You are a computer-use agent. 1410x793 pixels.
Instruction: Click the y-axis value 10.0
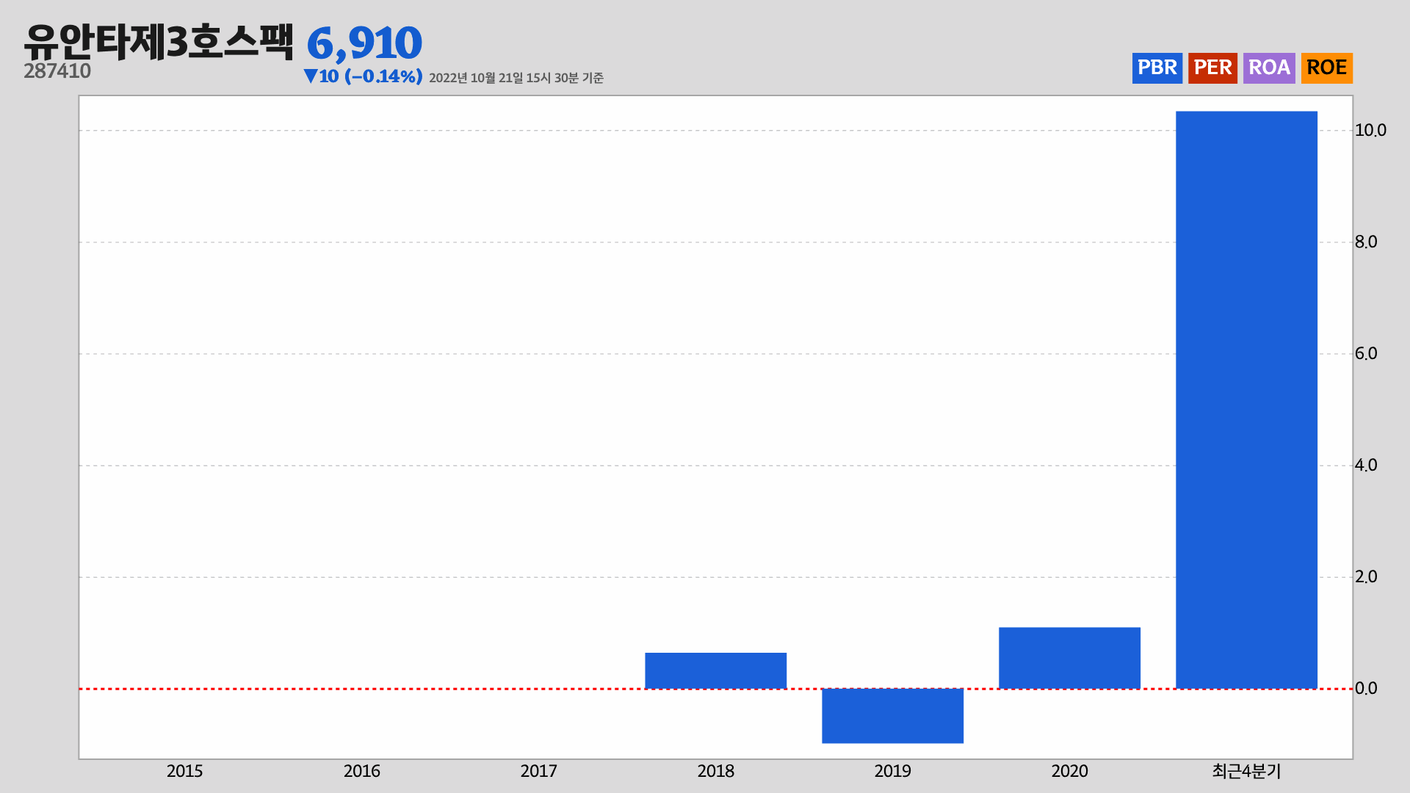pos(1370,130)
